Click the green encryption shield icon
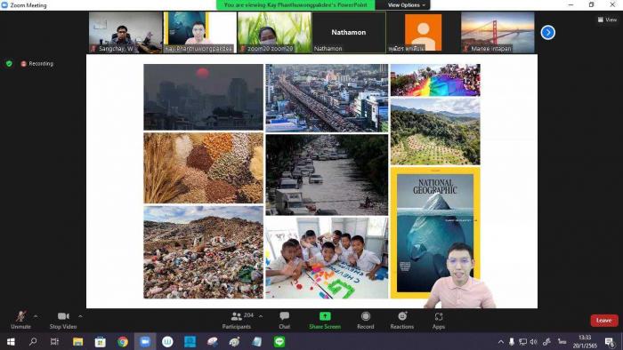623x350 pixels. [9, 63]
